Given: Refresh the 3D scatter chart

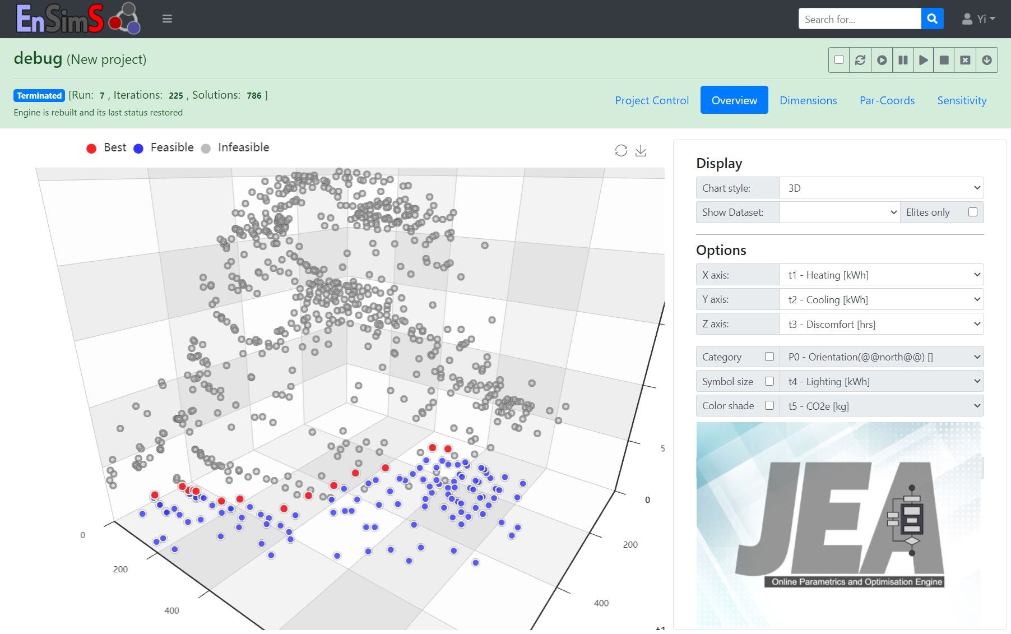Looking at the screenshot, I should (620, 150).
